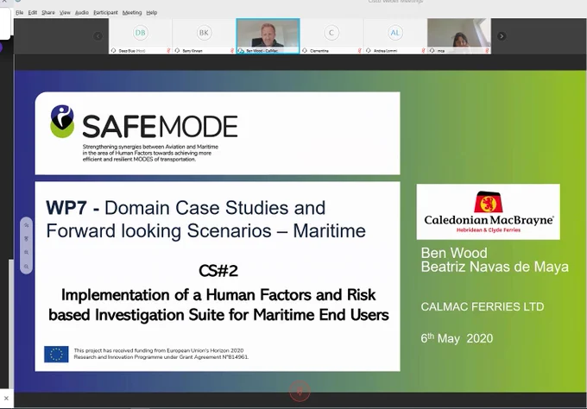Click the Horizon 2020 funding notice text

161,354
